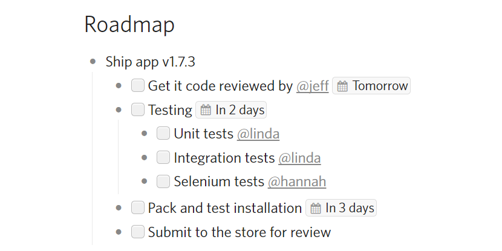Open the Tomorrow due date tag
This screenshot has width=502, height=251.
[380, 86]
